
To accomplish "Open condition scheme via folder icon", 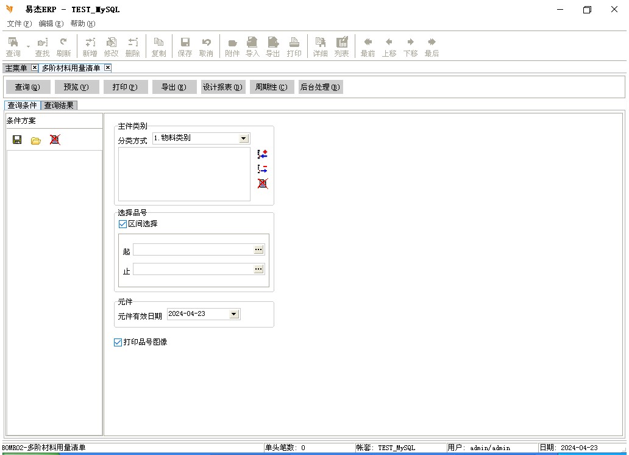I will (36, 140).
